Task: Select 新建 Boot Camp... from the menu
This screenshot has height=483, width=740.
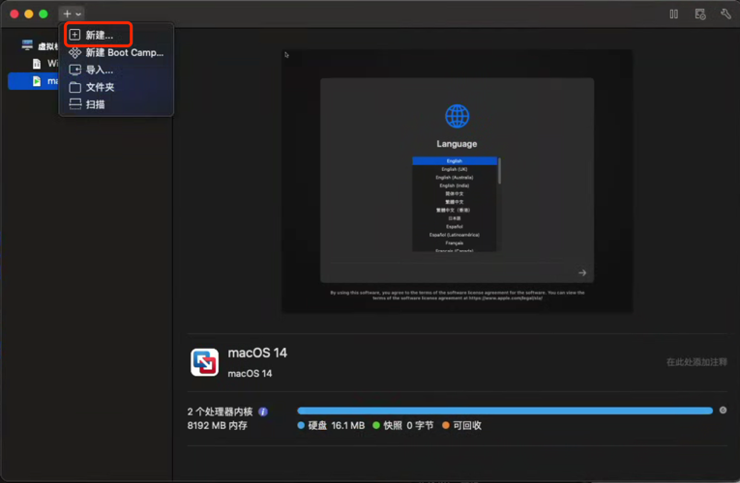Action: pyautogui.click(x=116, y=52)
